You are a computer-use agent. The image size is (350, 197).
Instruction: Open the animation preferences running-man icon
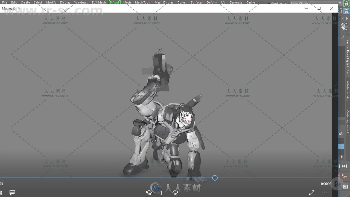pyautogui.click(x=345, y=176)
